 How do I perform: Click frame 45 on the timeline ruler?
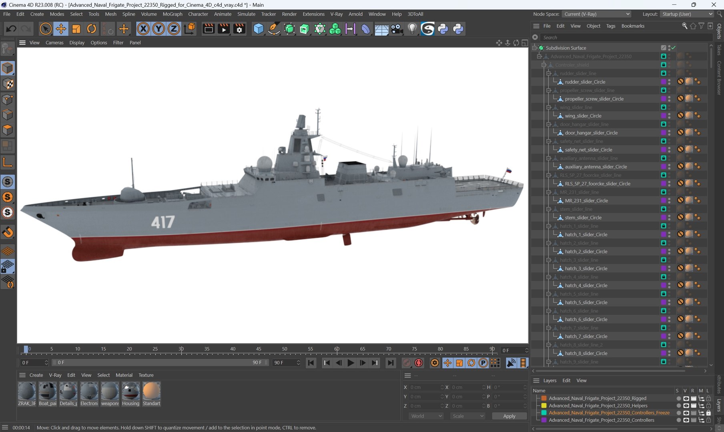259,349
